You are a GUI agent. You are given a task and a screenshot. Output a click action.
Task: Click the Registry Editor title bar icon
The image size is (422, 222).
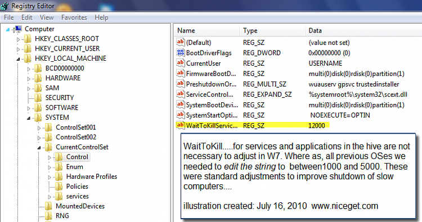[x=5, y=6]
